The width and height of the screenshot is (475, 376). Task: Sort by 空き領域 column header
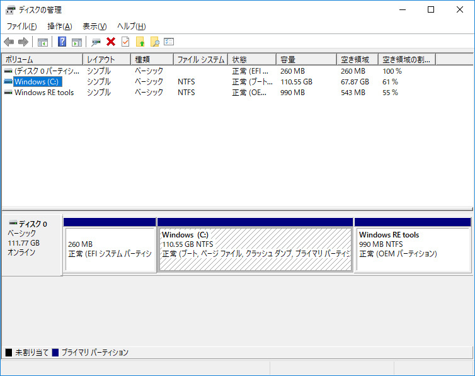(357, 59)
